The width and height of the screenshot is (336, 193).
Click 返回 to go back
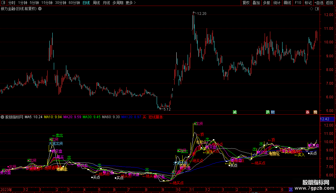pos(329,3)
